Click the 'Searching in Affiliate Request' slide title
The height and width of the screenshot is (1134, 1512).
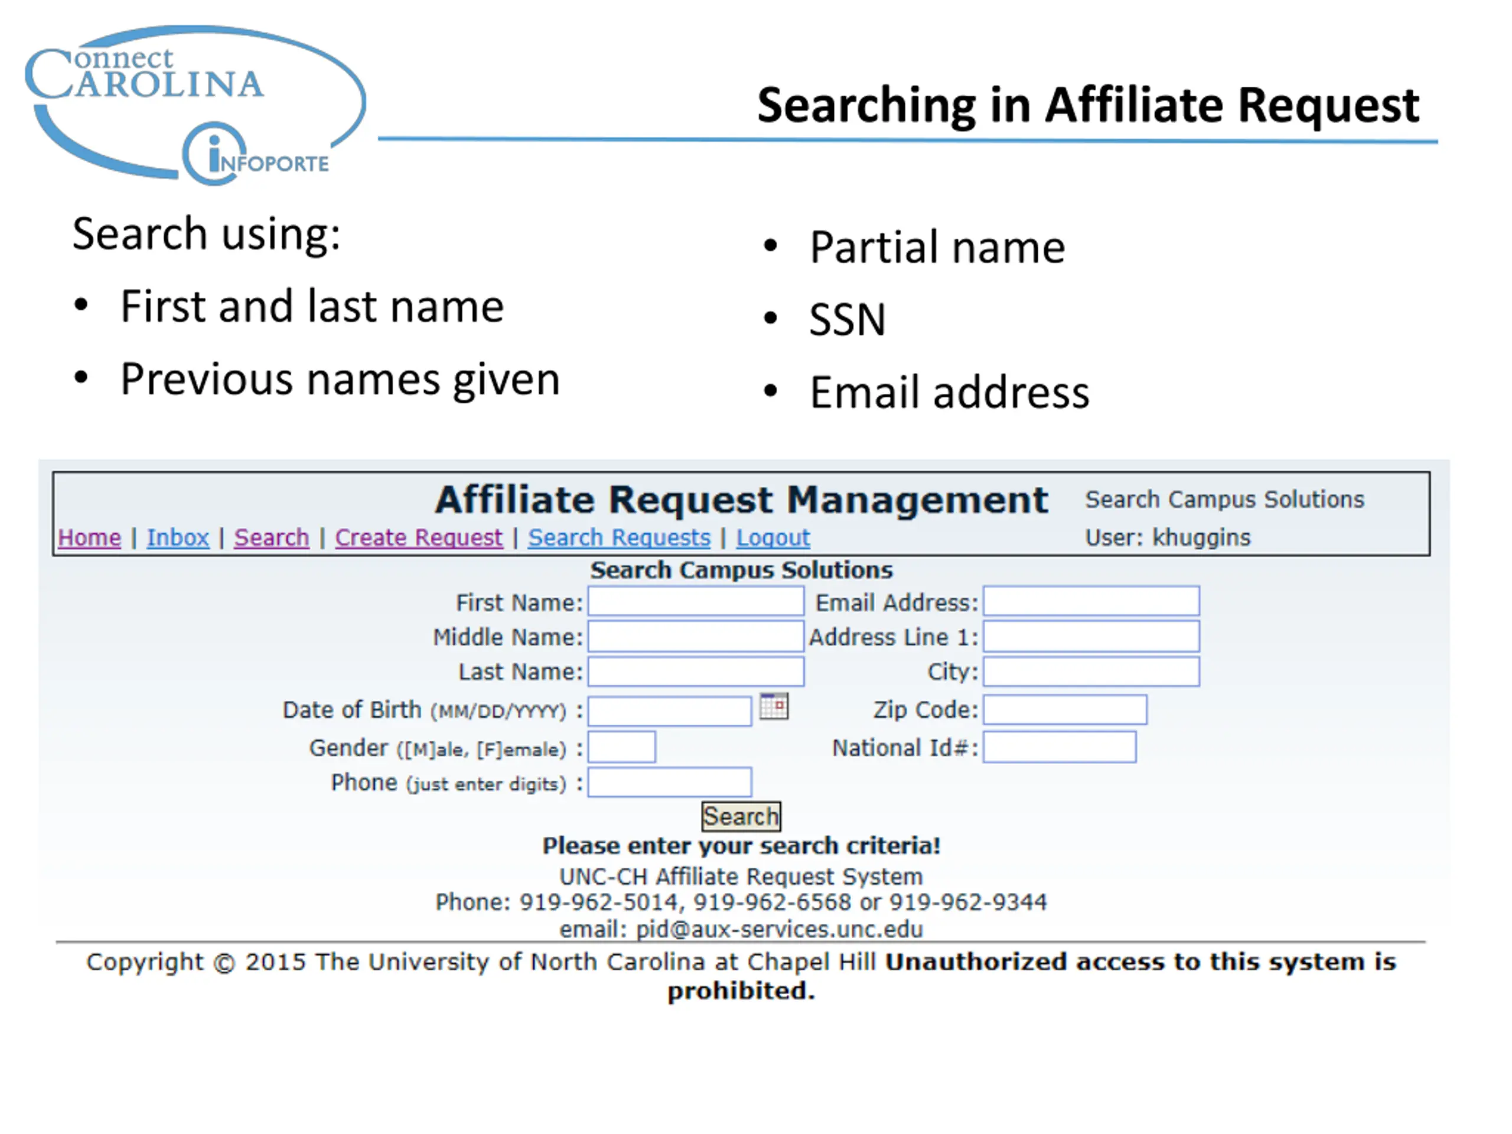pos(1088,106)
